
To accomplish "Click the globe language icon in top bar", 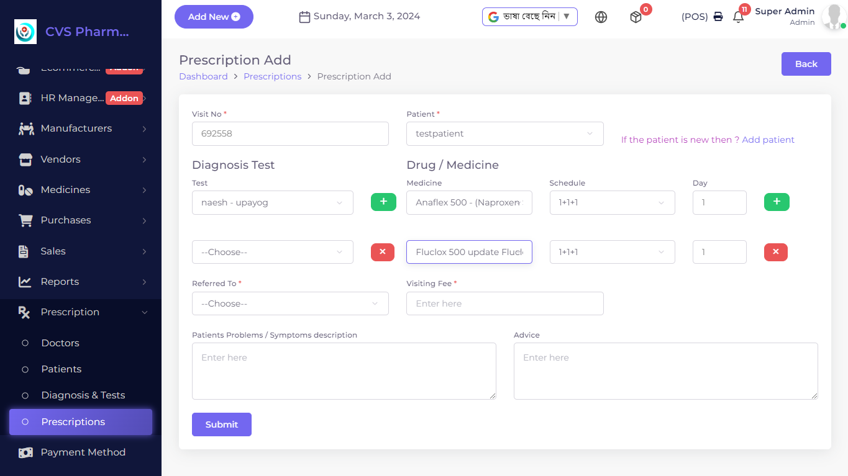I will tap(601, 17).
